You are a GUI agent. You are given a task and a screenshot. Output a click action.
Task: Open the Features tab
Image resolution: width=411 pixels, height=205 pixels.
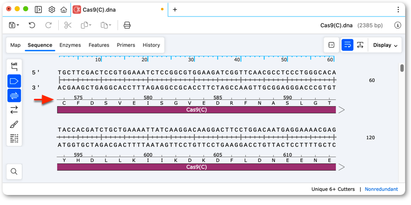coord(99,45)
